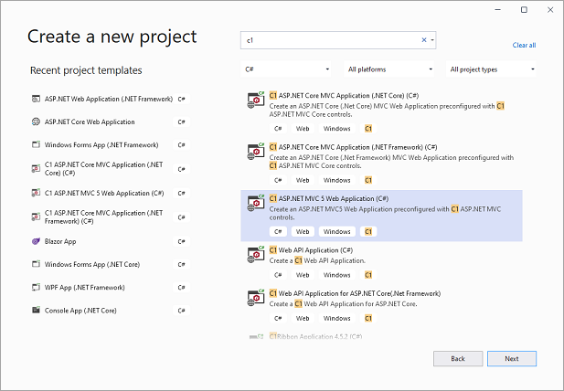Select recent template Windows Forms App (.NET Core)
Viewport: 564px width, 391px height.
(x=91, y=264)
